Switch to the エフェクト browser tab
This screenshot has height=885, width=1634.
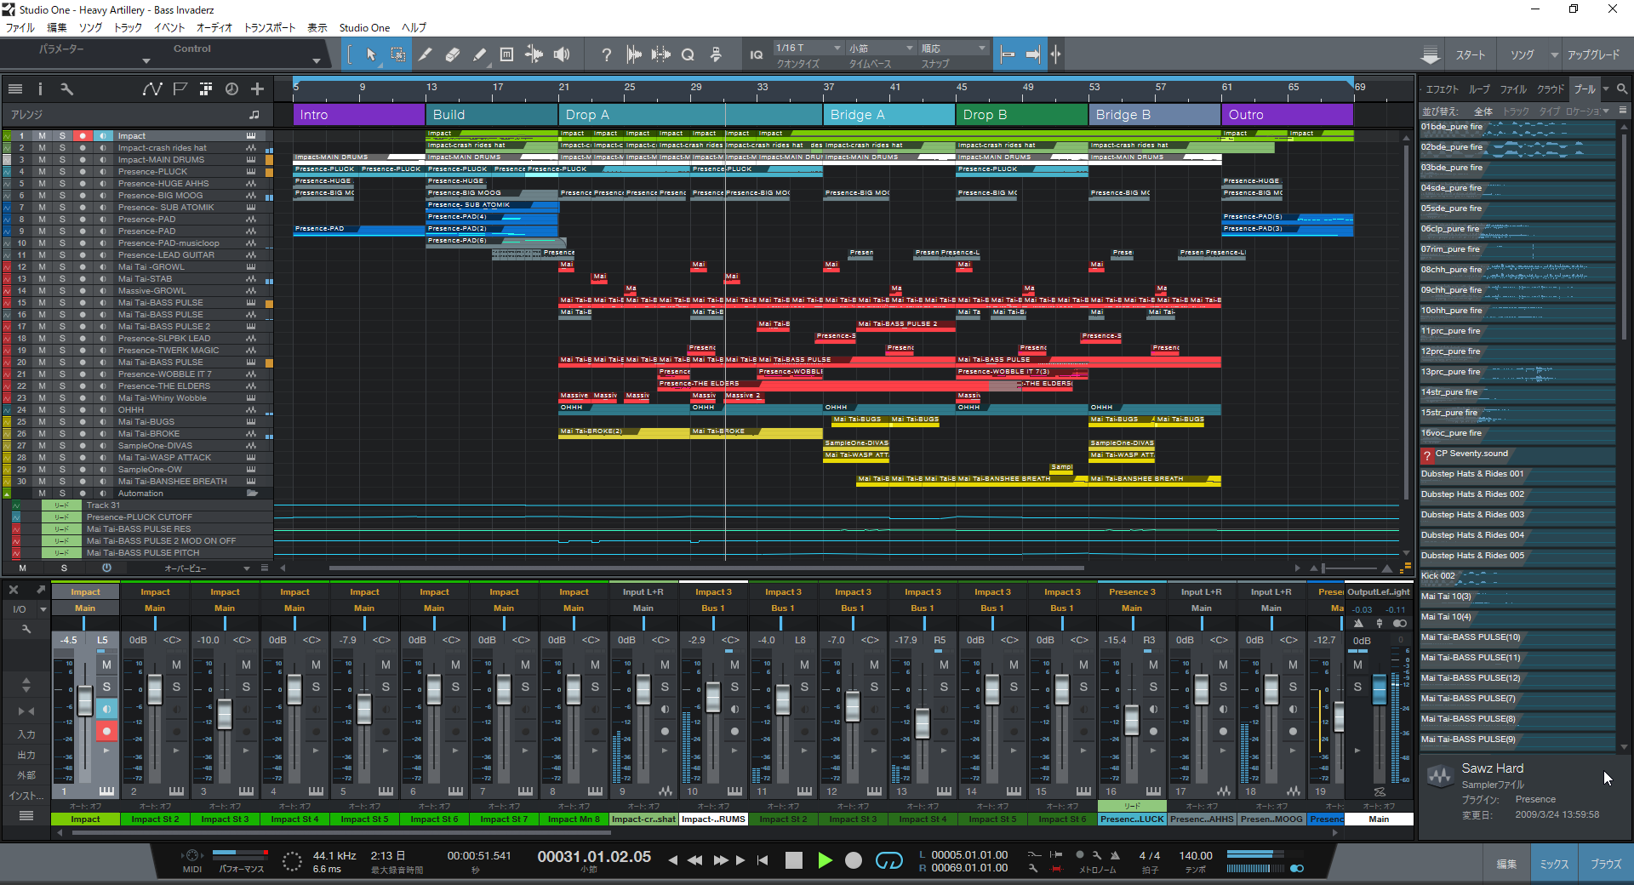(1442, 88)
